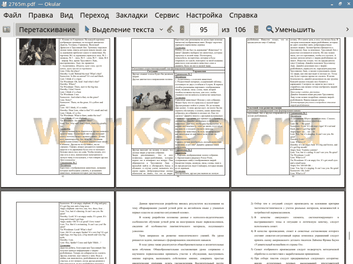The height and width of the screenshot is (264, 353).
Task: Click the vertical scrollbar handle
Action: pos(349,235)
